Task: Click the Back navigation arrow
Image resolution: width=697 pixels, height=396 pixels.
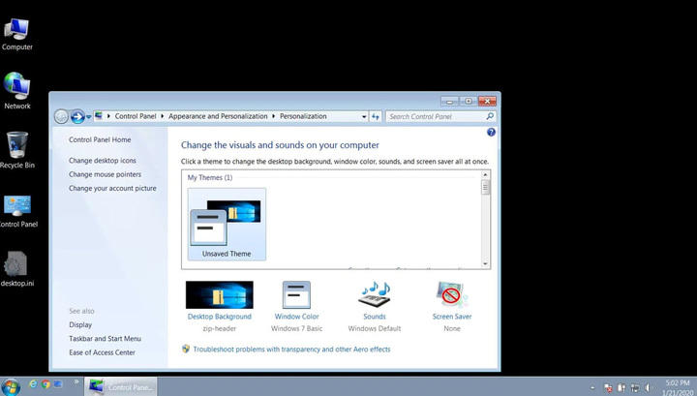Action: [x=61, y=116]
